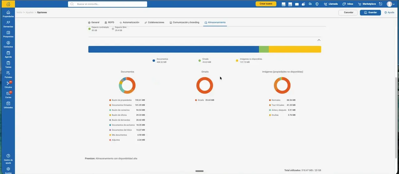Viewport: 399px width, 174px height.
Task: Click the search magnifier icon
Action: click(72, 4)
